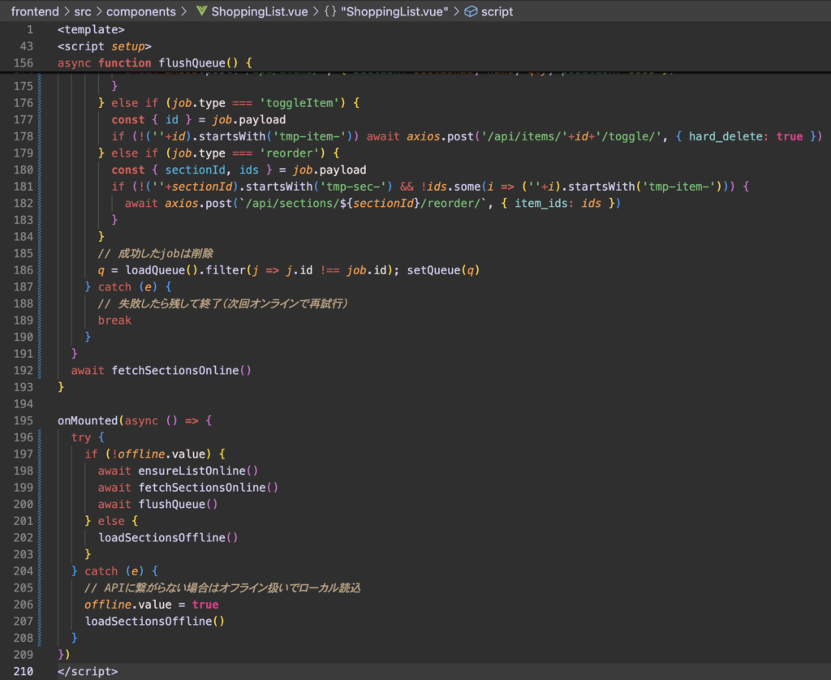Click loadSectionsOffline() on line 202
831x680 pixels.
coord(168,537)
